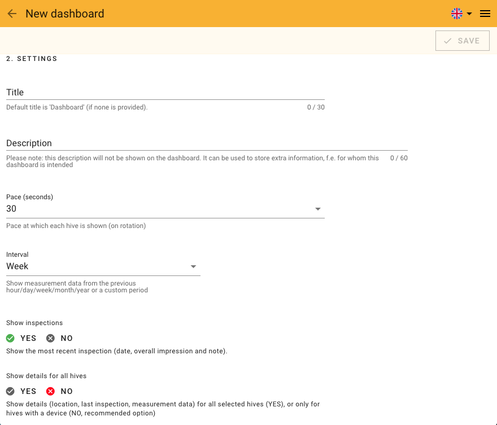Click the 'New dashboard' page title
Screen dimensions: 497x425
click(64, 14)
